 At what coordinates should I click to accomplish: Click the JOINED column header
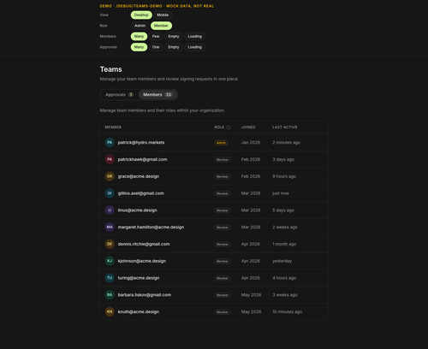(x=248, y=127)
